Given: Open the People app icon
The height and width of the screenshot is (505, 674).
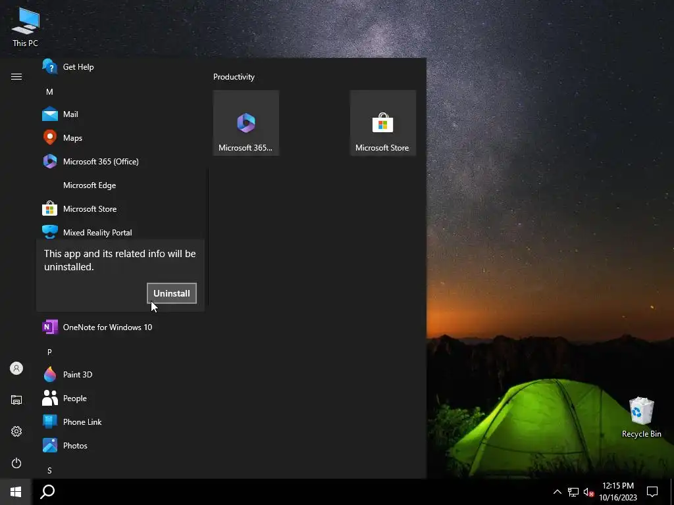Looking at the screenshot, I should (50, 398).
